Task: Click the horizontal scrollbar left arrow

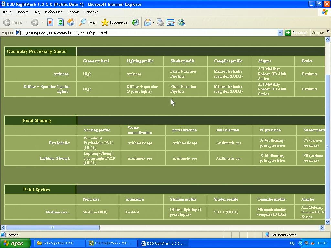Action: pyautogui.click(x=3, y=227)
